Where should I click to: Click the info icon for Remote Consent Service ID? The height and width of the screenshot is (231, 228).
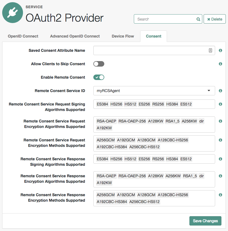click(x=220, y=91)
